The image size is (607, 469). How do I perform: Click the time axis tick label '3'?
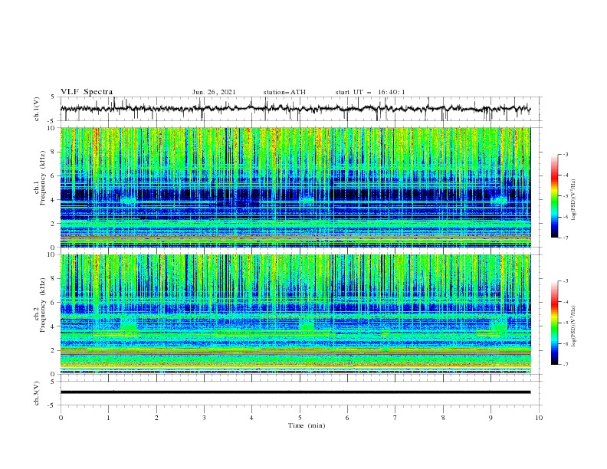[204, 418]
